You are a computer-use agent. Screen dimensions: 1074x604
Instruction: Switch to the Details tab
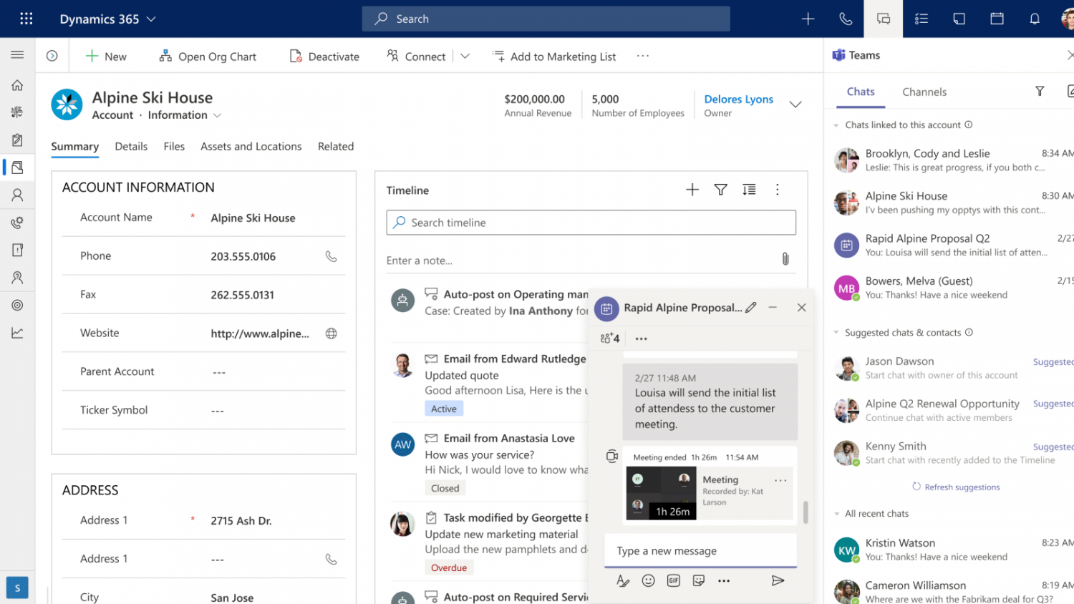click(131, 147)
